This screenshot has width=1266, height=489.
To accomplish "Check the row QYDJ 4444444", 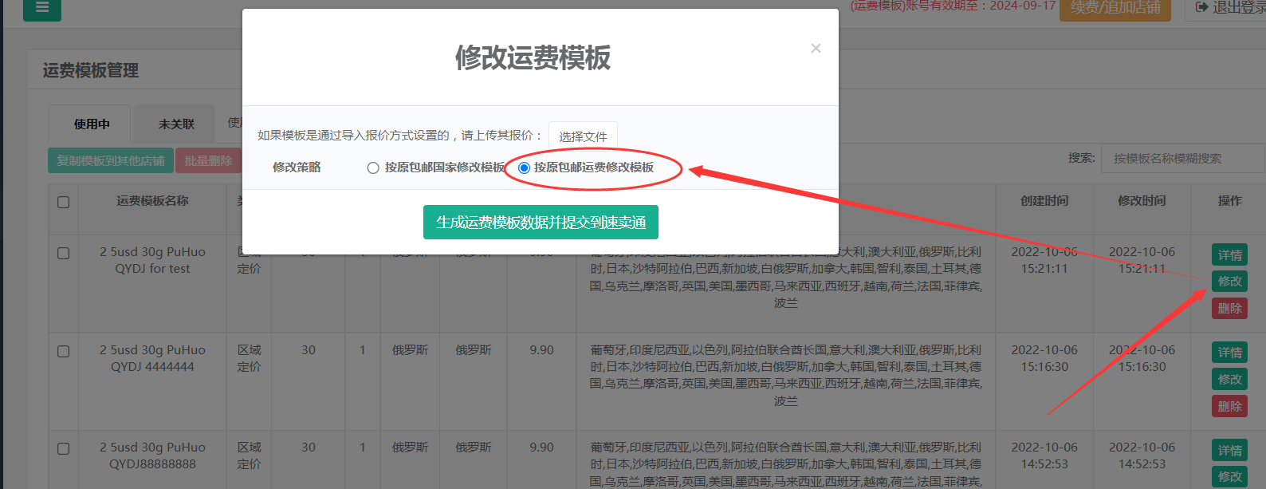I will pyautogui.click(x=64, y=351).
